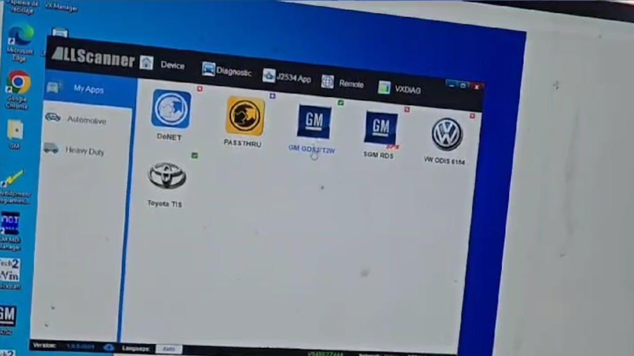This screenshot has height=356, width=634.
Task: Open Google Chrome from the desktop
Action: 18,82
